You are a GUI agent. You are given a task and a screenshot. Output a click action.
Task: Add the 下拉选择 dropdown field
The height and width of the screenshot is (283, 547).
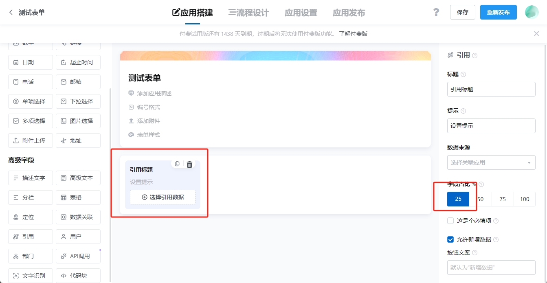coord(78,101)
